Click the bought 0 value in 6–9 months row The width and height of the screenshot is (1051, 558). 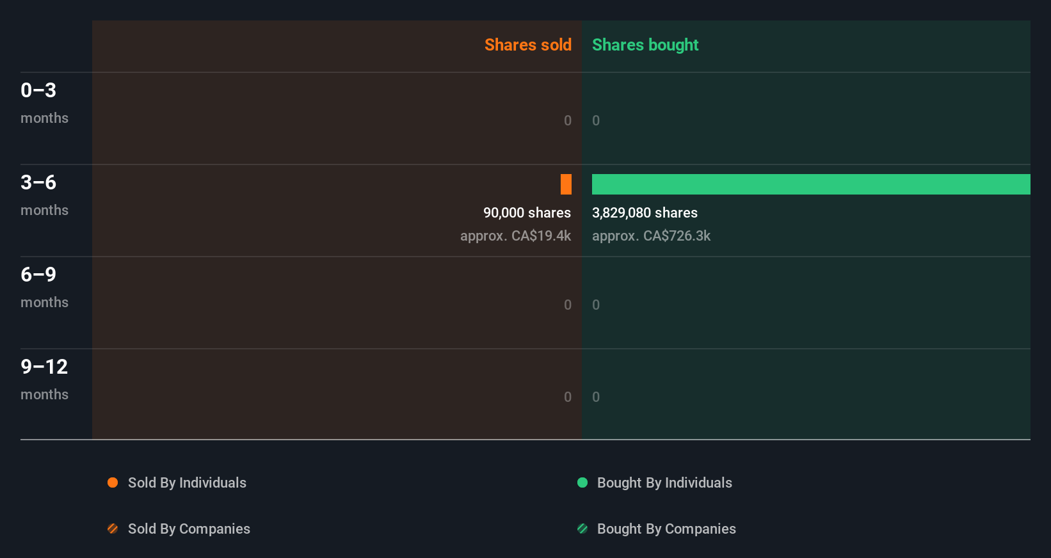coord(596,305)
